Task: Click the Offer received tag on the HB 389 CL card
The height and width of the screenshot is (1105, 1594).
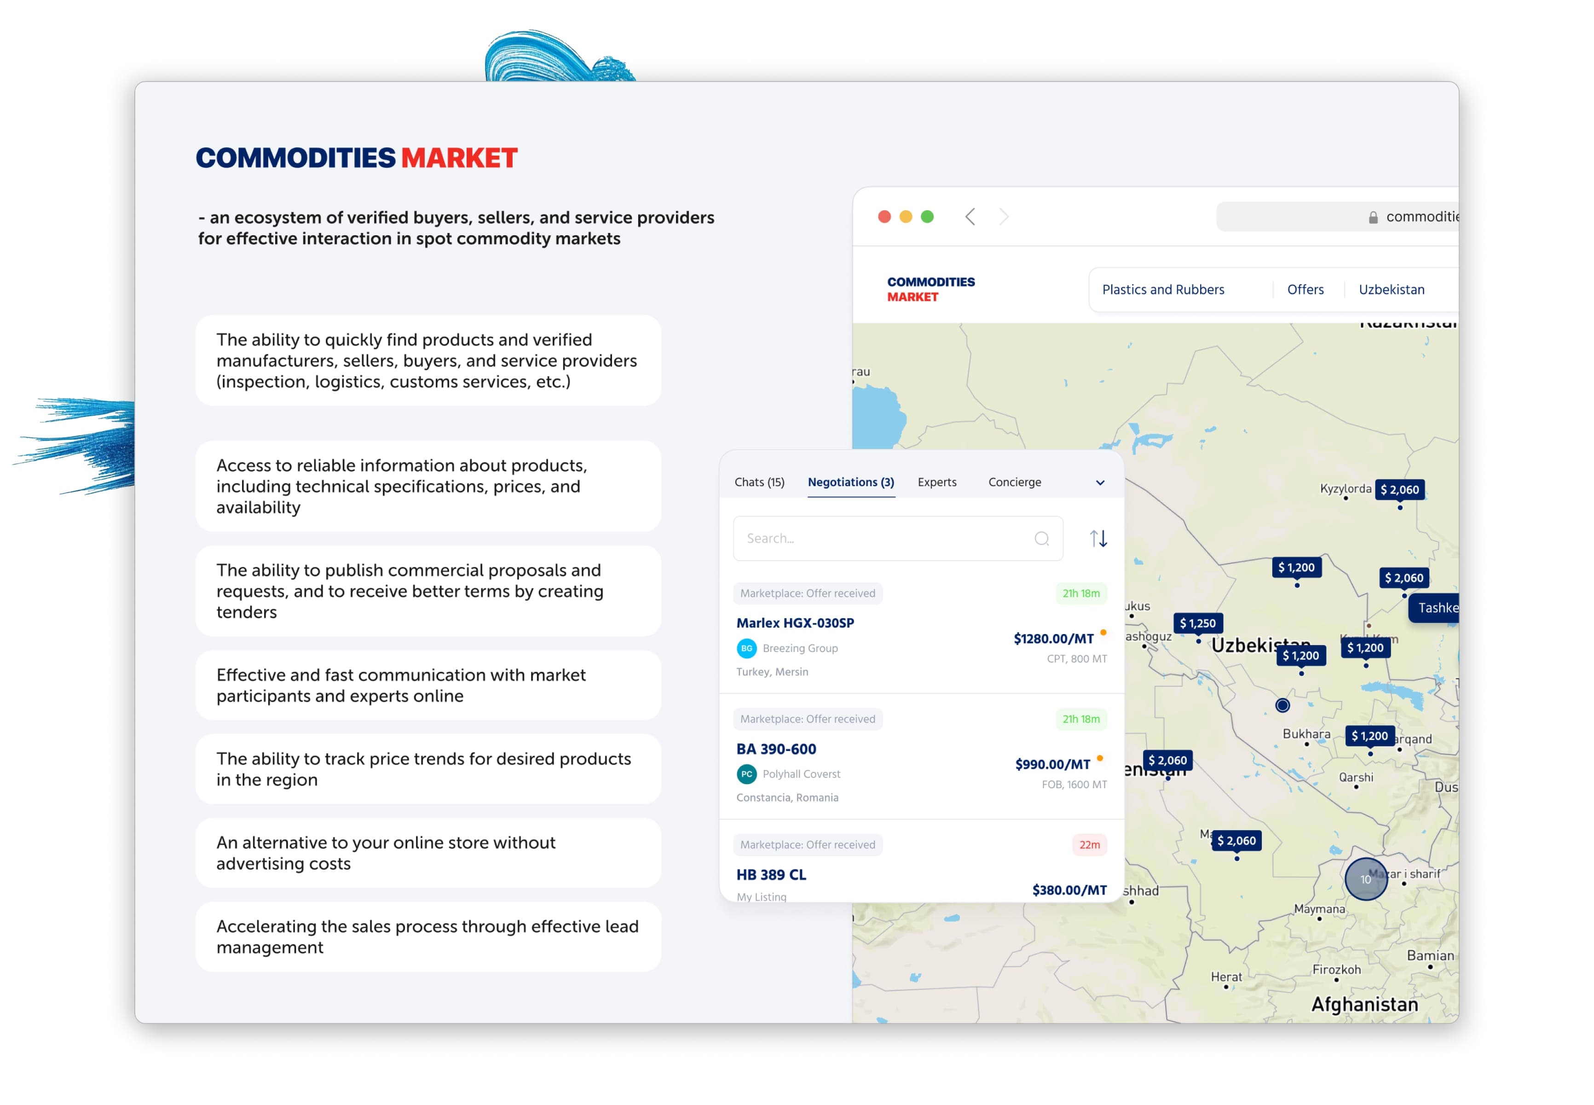Action: pos(808,845)
